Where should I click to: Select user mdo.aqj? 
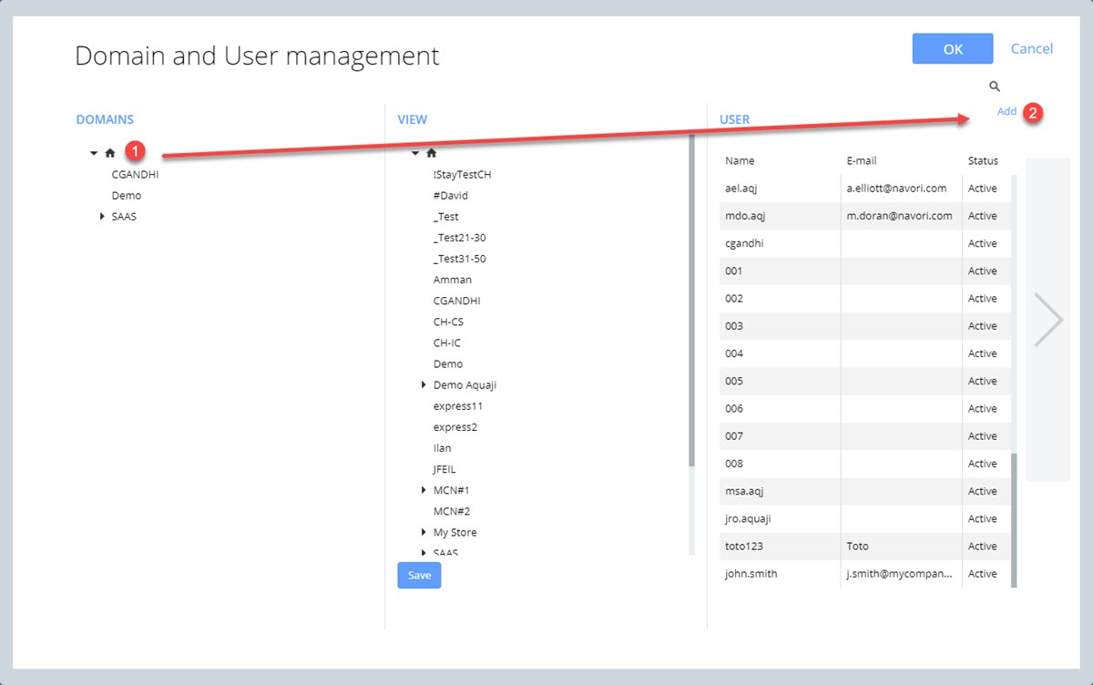[x=863, y=216]
